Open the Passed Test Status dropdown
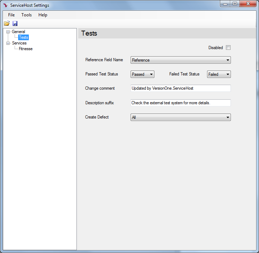 [142, 74]
